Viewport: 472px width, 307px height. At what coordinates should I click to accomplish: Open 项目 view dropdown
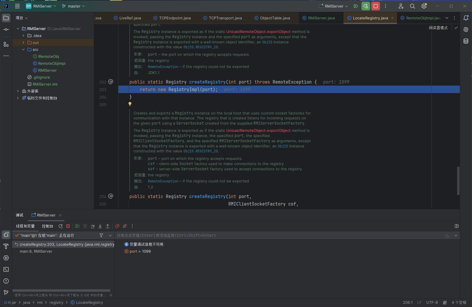click(22, 18)
